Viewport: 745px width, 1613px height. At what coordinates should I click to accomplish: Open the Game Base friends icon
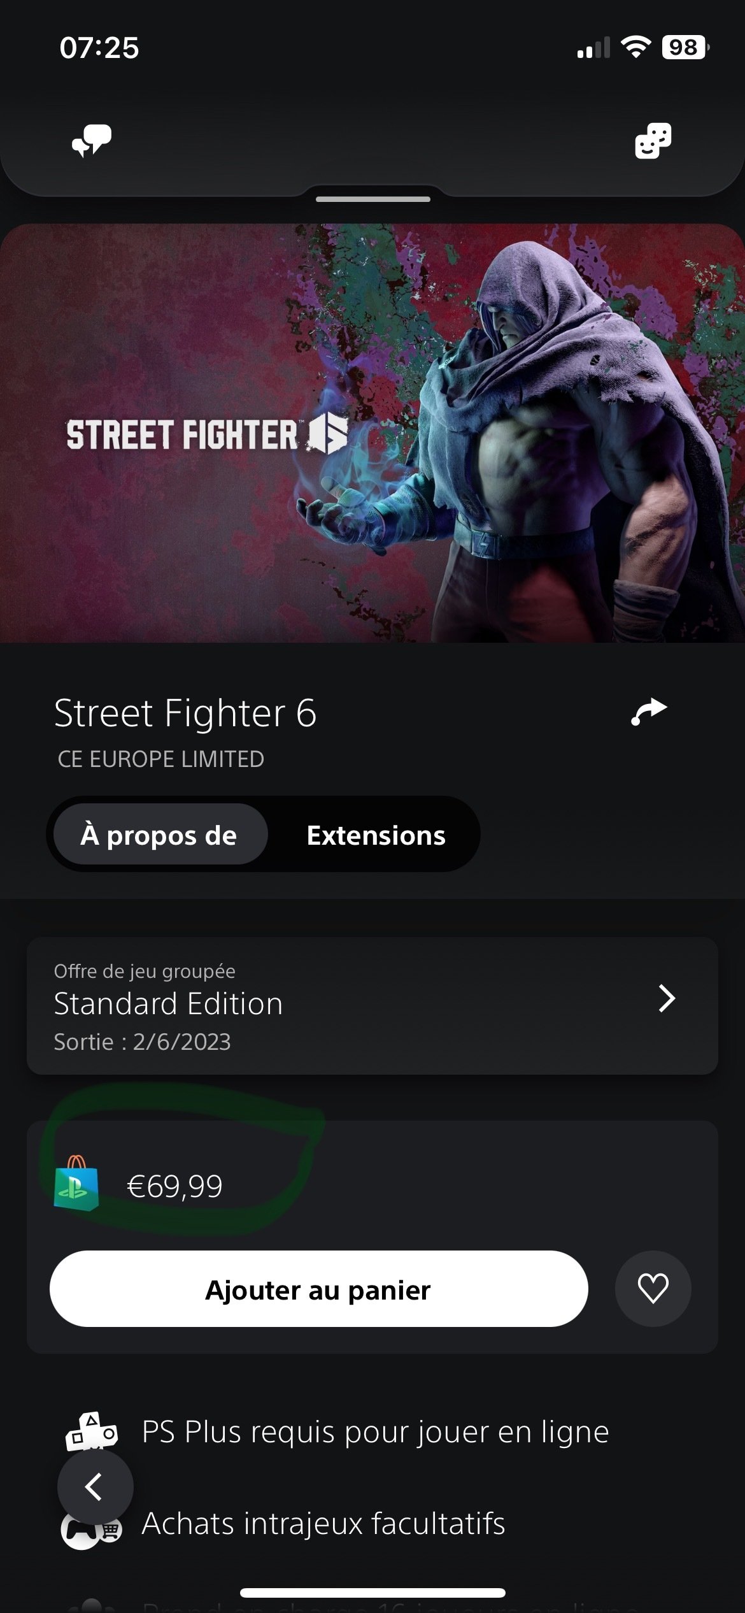coord(653,140)
